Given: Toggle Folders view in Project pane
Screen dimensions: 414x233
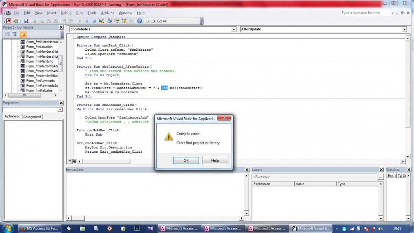Looking at the screenshot, I should [23, 34].
